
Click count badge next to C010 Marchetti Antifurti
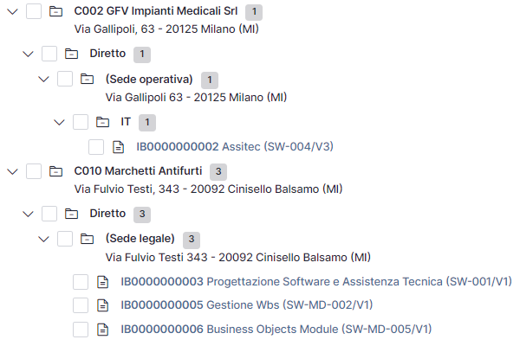[x=218, y=171]
